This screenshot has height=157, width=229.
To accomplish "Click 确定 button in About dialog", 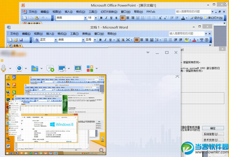I will coord(213,128).
